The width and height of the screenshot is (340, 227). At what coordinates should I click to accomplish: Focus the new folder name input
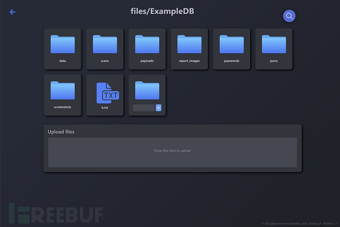coord(144,108)
